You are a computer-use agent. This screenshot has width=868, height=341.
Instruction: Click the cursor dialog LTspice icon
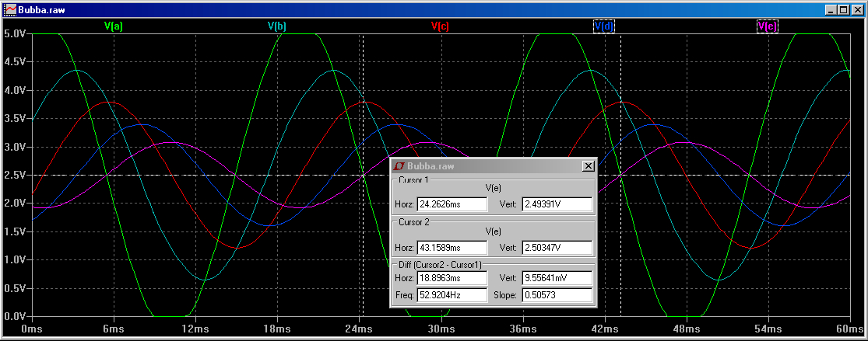[x=399, y=165]
